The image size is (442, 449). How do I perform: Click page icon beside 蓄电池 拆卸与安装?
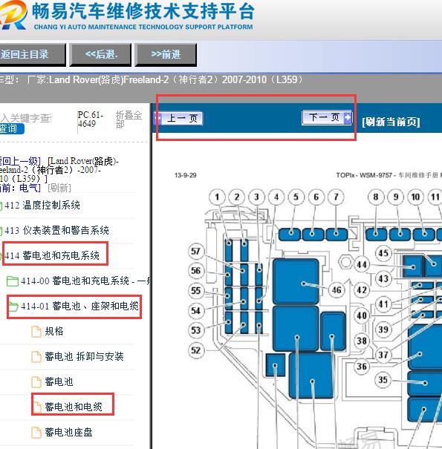coord(36,357)
